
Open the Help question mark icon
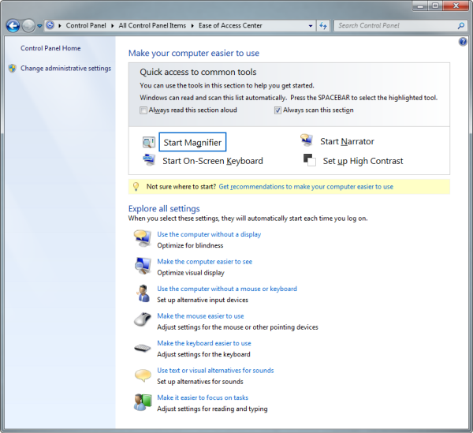click(x=463, y=42)
